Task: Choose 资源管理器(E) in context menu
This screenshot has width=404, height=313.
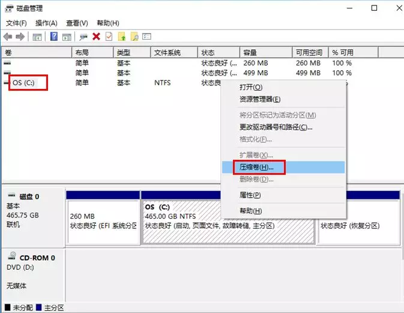Action: click(x=283, y=99)
